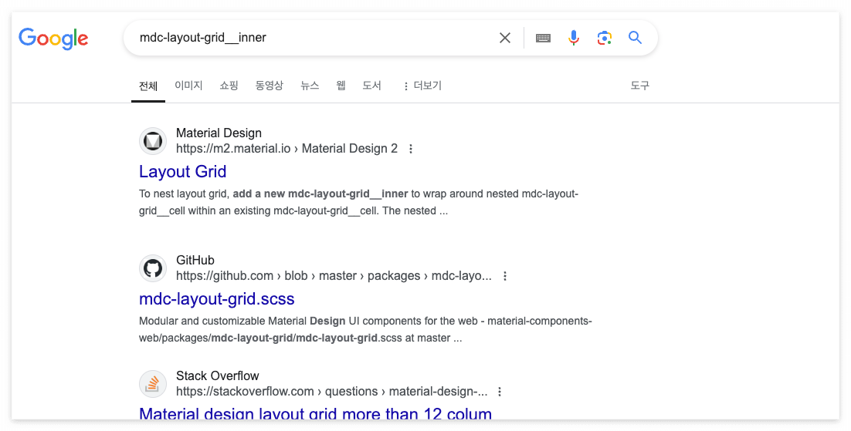Click the 'Material Design' site name text
This screenshot has height=431, width=851.
pyautogui.click(x=219, y=133)
